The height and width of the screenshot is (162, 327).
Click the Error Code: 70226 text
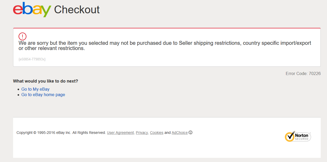point(303,73)
